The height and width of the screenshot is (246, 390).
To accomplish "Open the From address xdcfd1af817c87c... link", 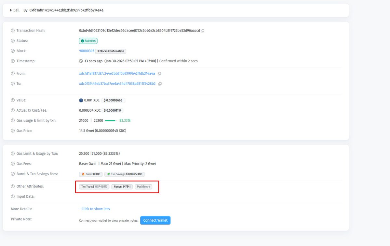I will (117, 73).
